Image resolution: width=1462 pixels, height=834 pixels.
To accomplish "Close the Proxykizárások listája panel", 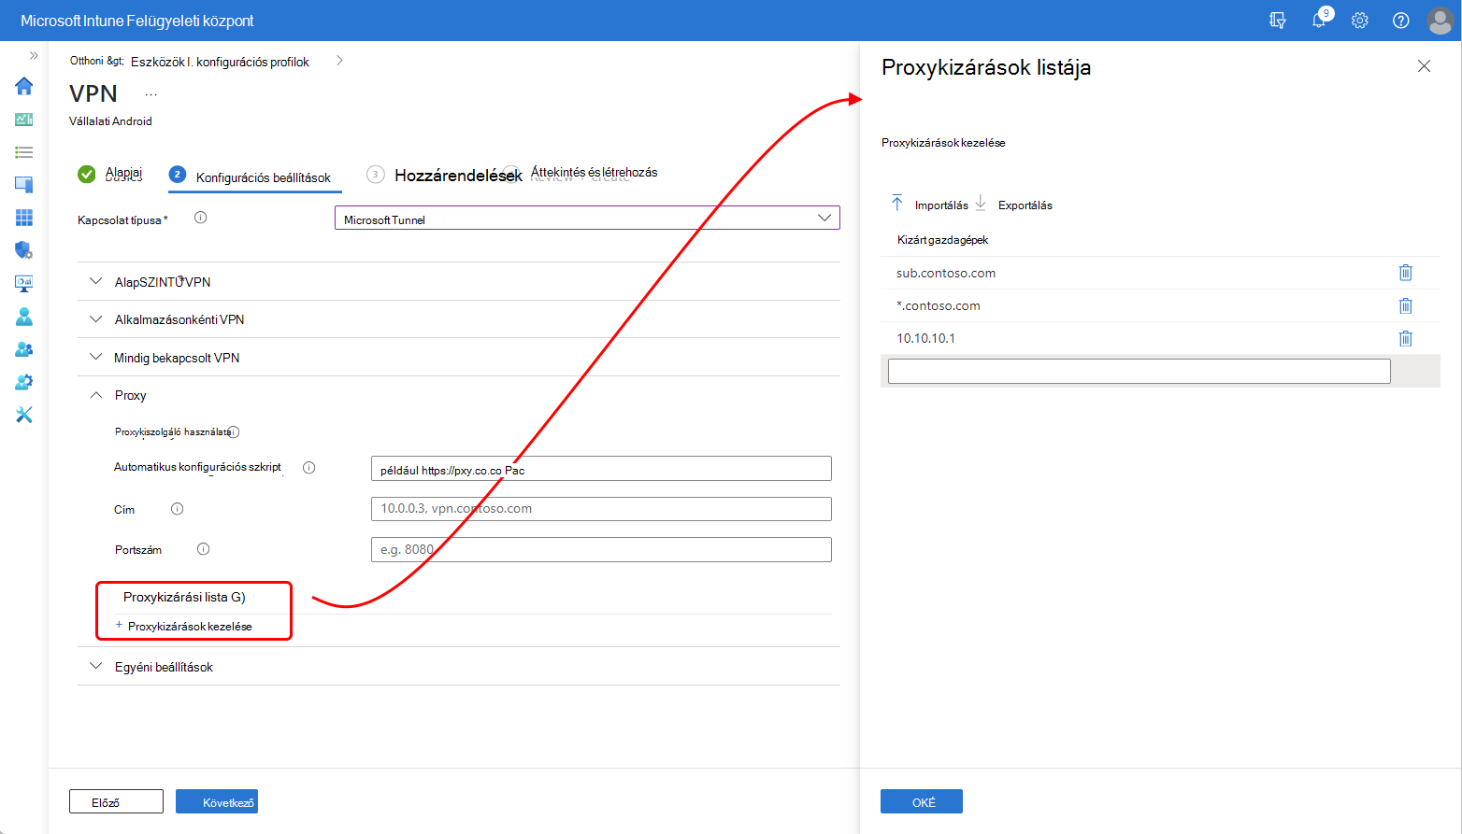I will [1424, 66].
